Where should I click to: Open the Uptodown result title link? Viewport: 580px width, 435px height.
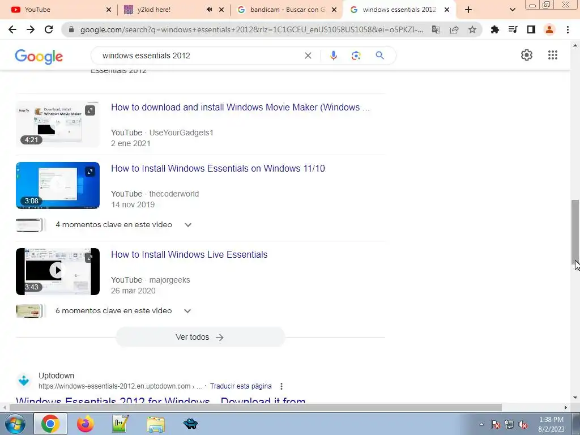160,401
